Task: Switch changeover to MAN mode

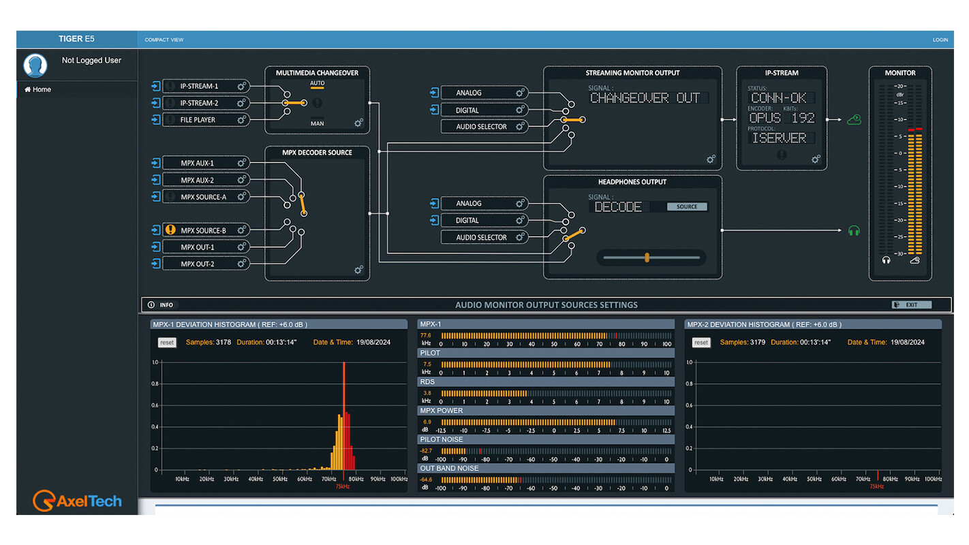Action: point(317,123)
